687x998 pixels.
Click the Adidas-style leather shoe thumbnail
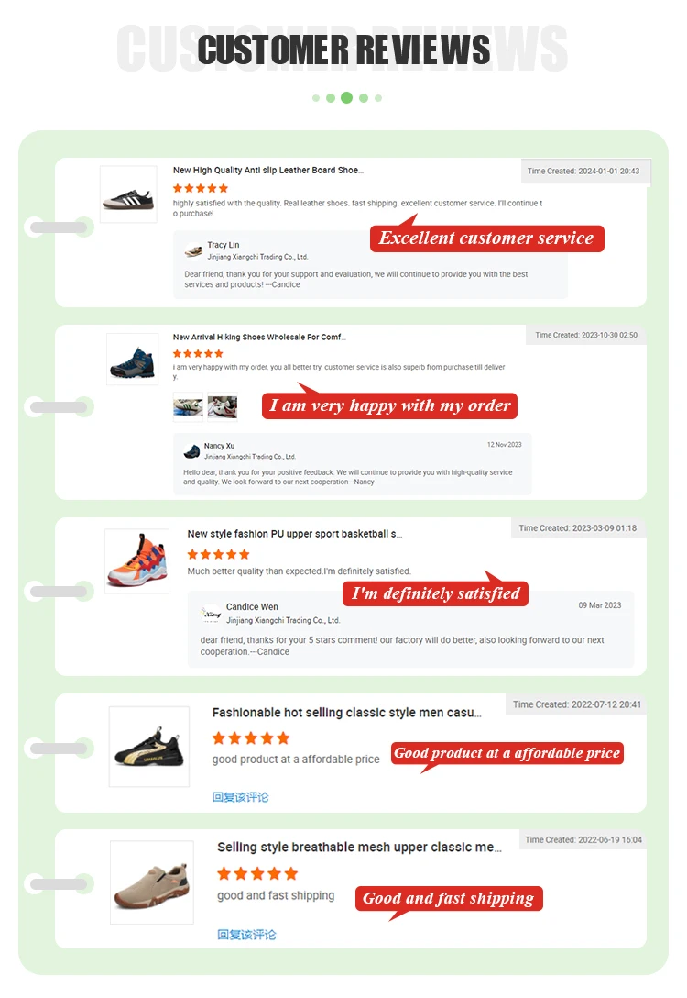[x=128, y=194]
